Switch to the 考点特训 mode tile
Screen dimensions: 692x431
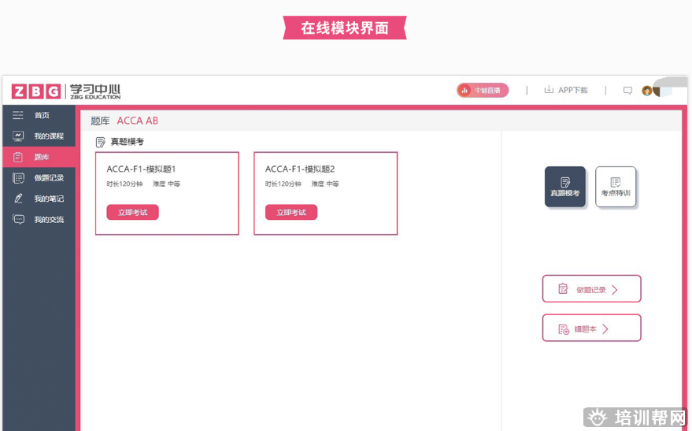point(616,187)
